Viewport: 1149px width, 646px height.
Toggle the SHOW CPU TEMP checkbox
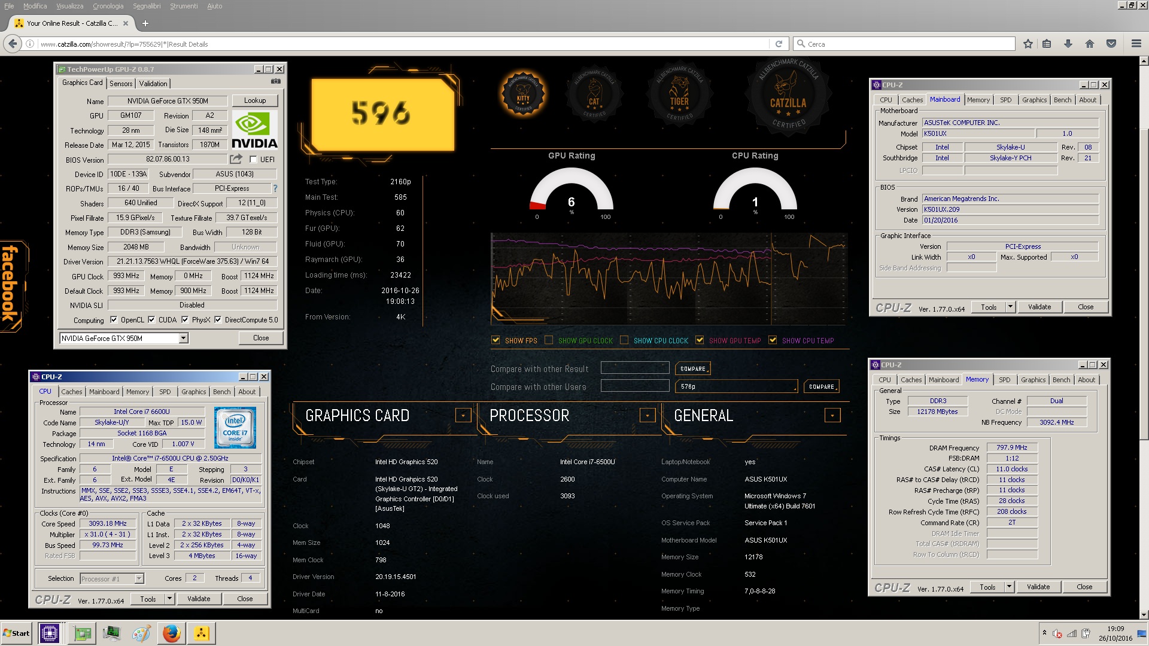tap(773, 340)
